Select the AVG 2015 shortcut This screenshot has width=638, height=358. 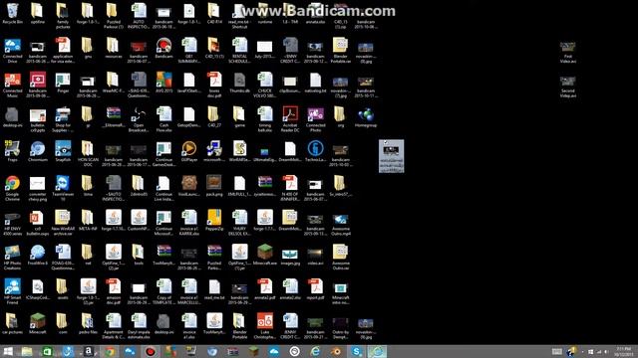click(163, 83)
